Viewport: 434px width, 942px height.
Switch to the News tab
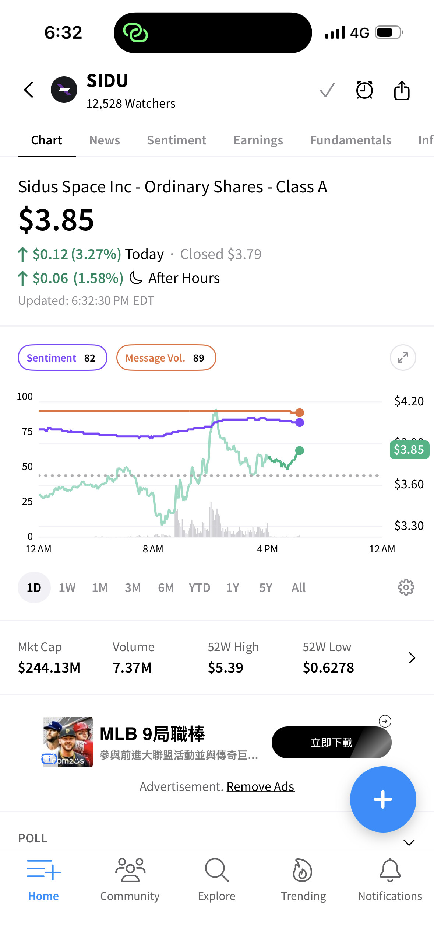105,140
